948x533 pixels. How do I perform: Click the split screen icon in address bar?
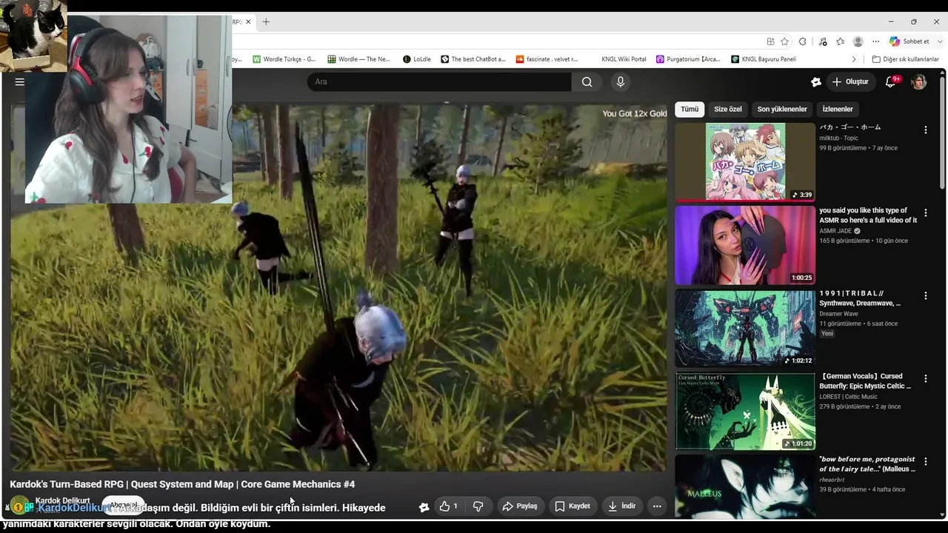[770, 41]
